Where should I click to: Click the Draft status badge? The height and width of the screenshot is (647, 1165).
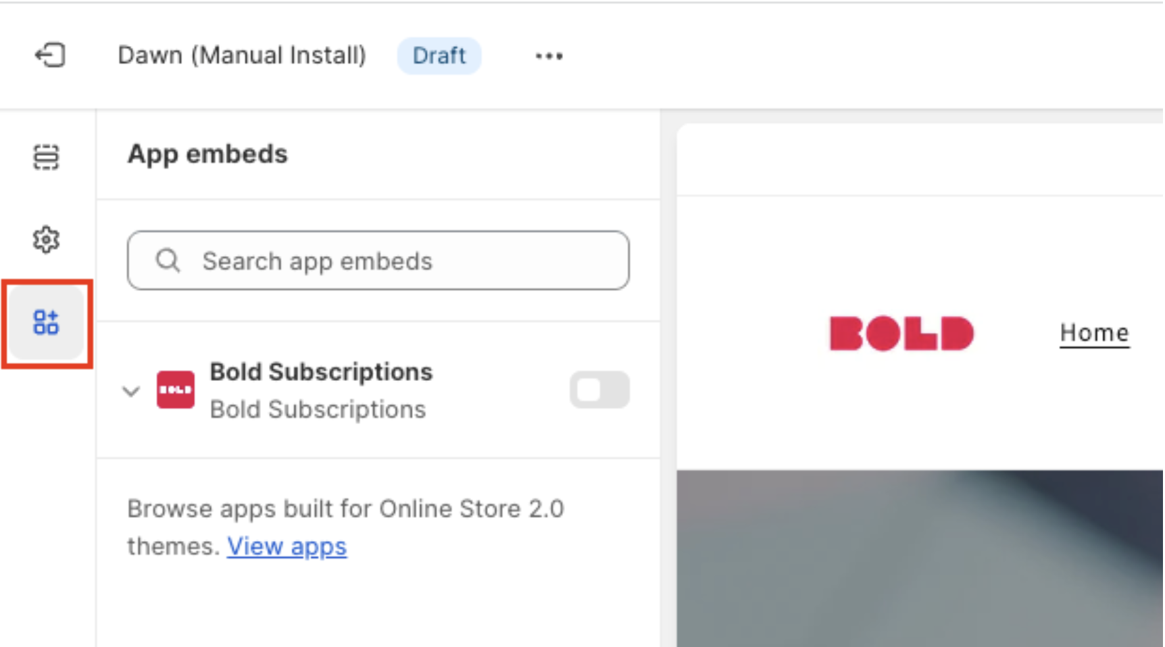(x=439, y=55)
